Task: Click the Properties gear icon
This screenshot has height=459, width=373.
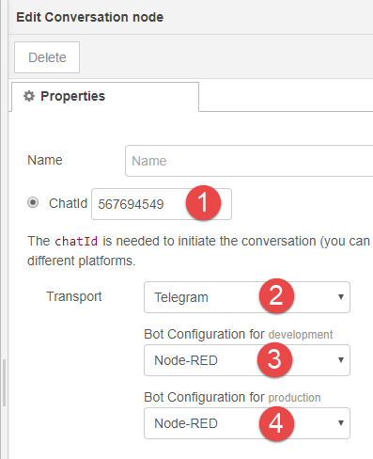Action: 29,96
